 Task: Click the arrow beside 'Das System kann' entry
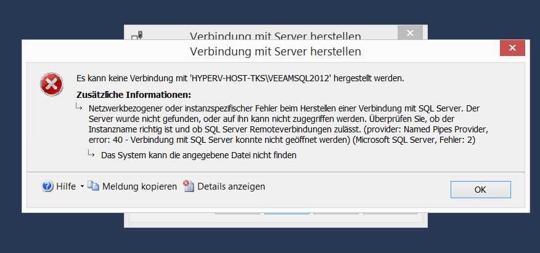coord(91,153)
